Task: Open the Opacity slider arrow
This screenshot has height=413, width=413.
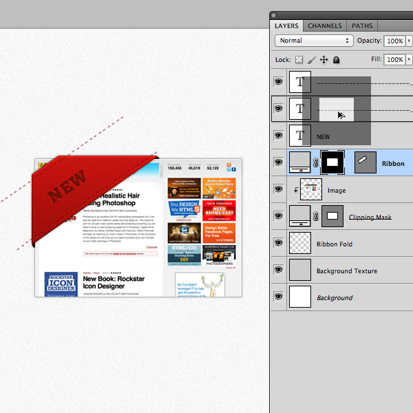Action: [409, 41]
